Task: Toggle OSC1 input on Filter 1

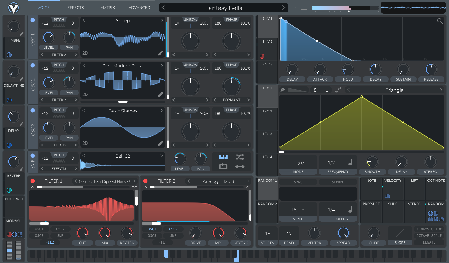Action: tap(39, 229)
